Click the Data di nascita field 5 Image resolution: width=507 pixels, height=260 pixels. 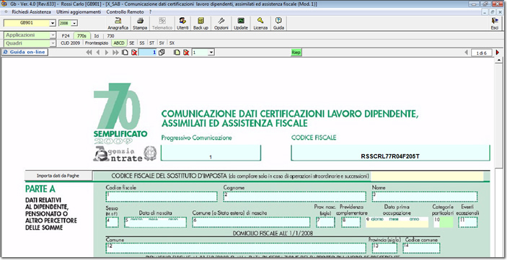[x=155, y=223]
